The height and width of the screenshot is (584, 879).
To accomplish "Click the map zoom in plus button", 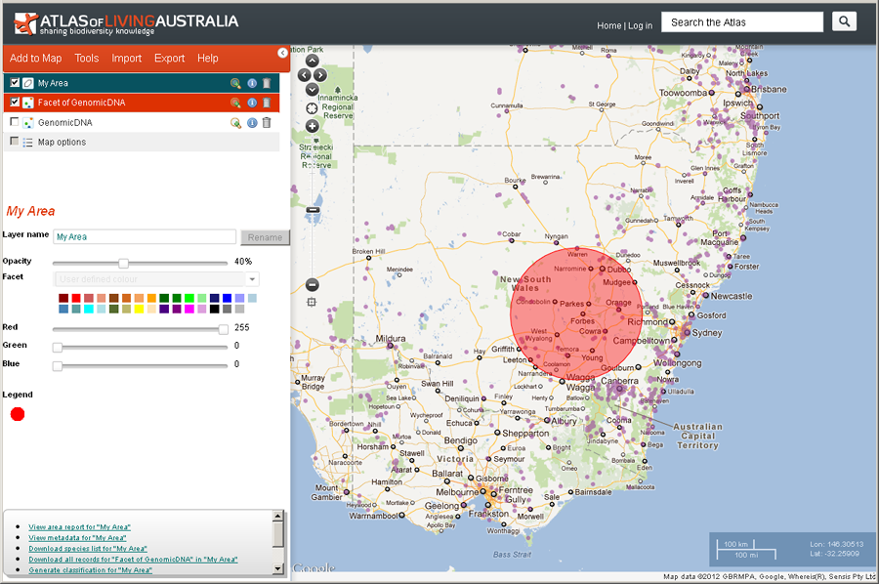I will point(312,126).
